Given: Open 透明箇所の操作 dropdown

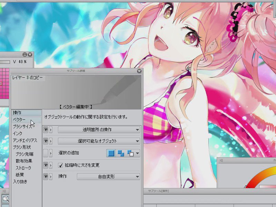Looking at the screenshot, I should 99,130.
